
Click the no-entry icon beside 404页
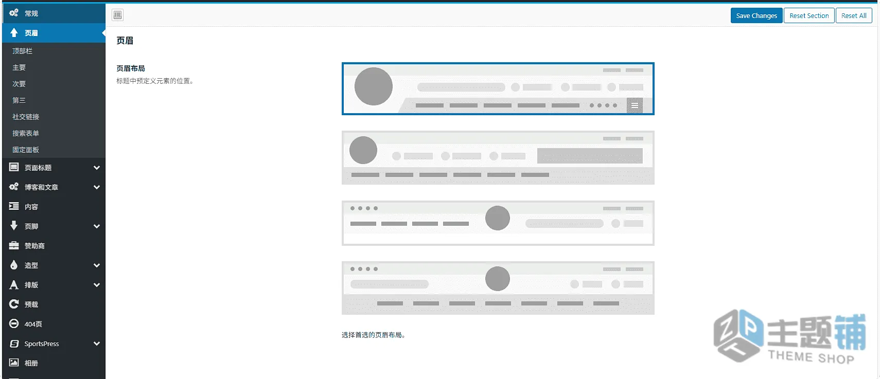coord(14,323)
